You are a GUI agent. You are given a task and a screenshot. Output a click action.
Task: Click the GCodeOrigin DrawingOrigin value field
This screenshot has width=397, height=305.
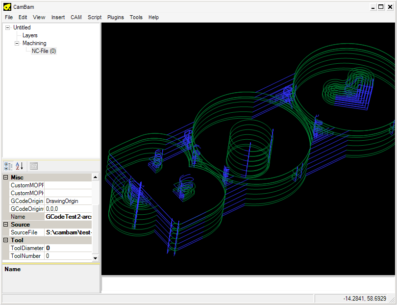[68, 201]
